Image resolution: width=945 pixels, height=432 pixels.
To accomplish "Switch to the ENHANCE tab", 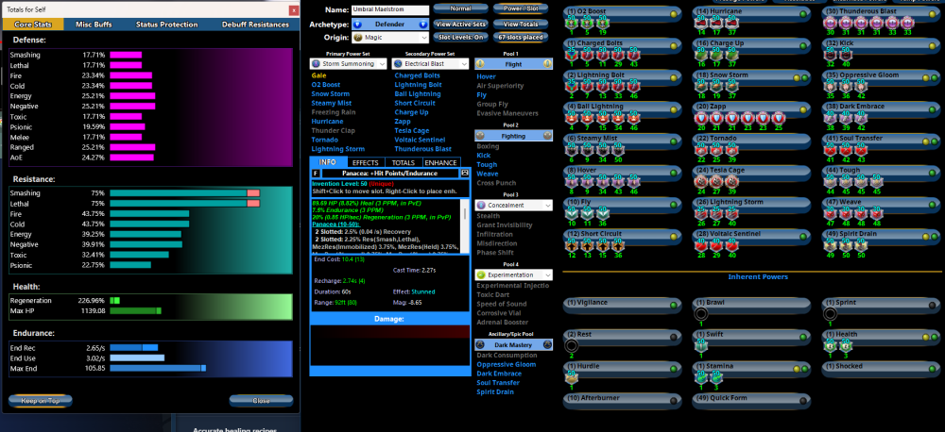I will click(x=441, y=162).
